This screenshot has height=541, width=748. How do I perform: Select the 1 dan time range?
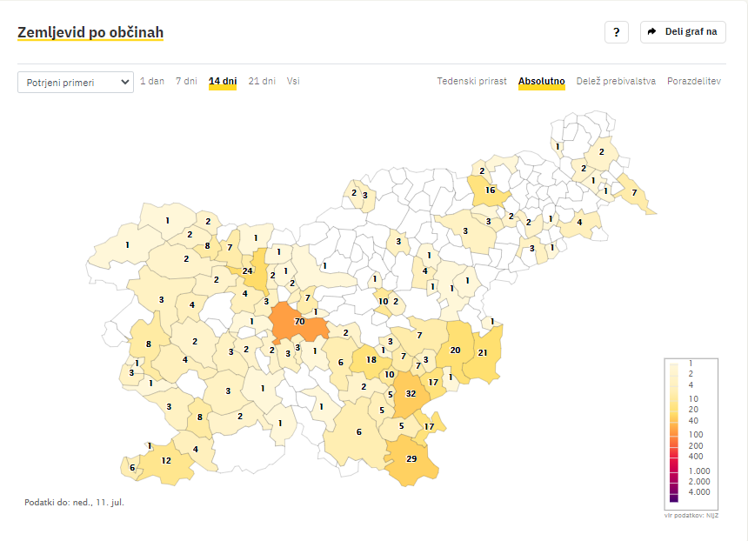[152, 81]
